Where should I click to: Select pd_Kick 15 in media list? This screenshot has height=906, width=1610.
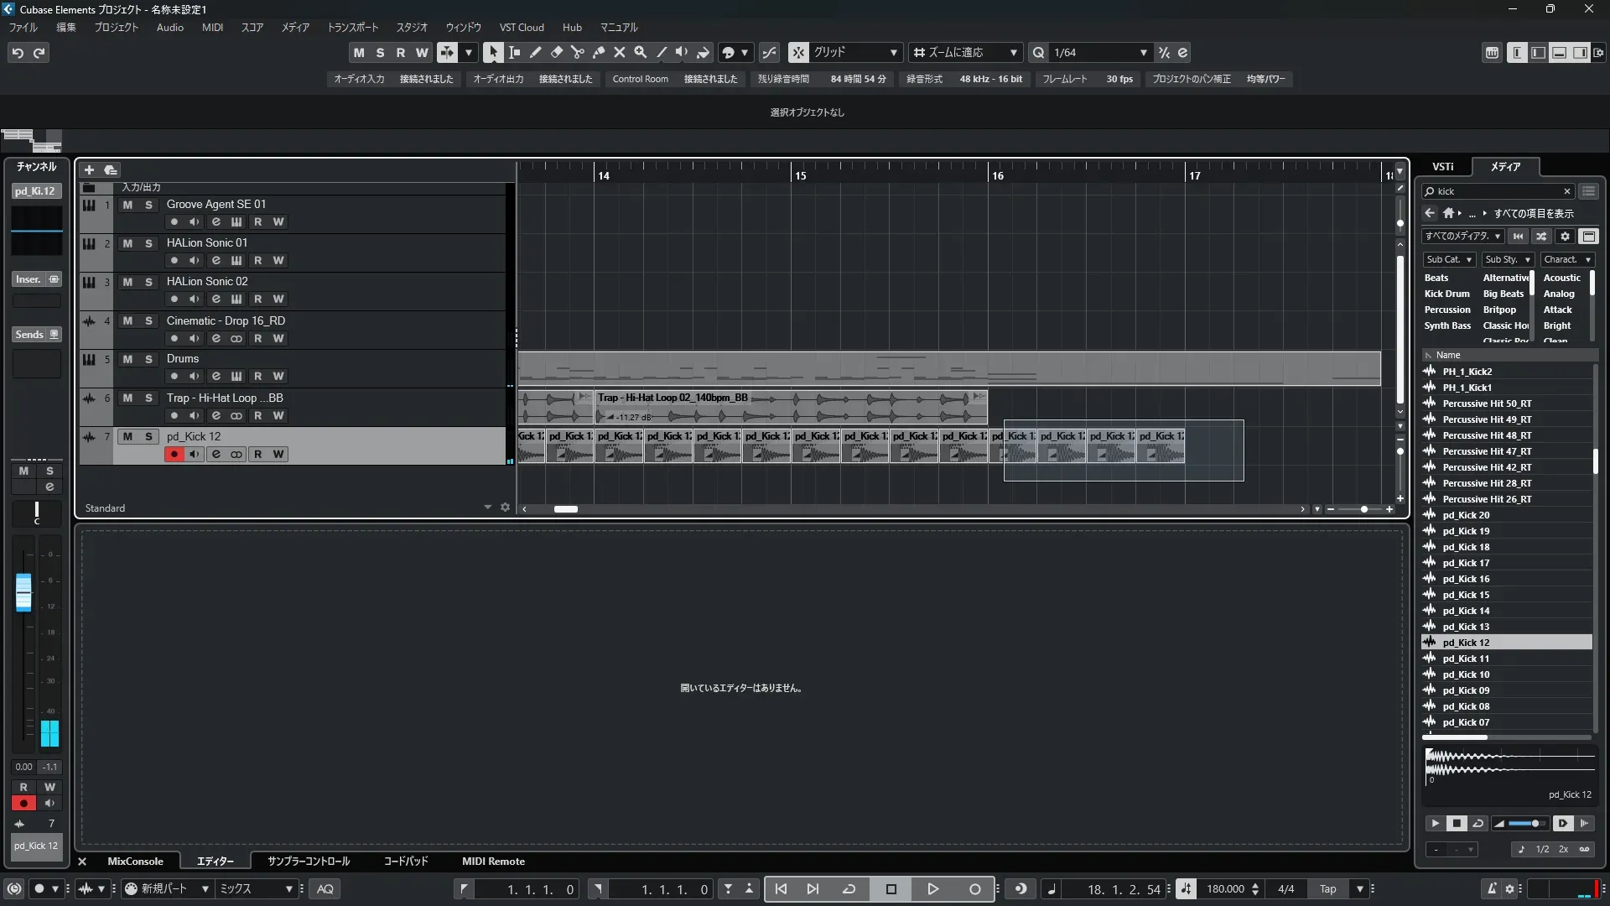coord(1466,595)
